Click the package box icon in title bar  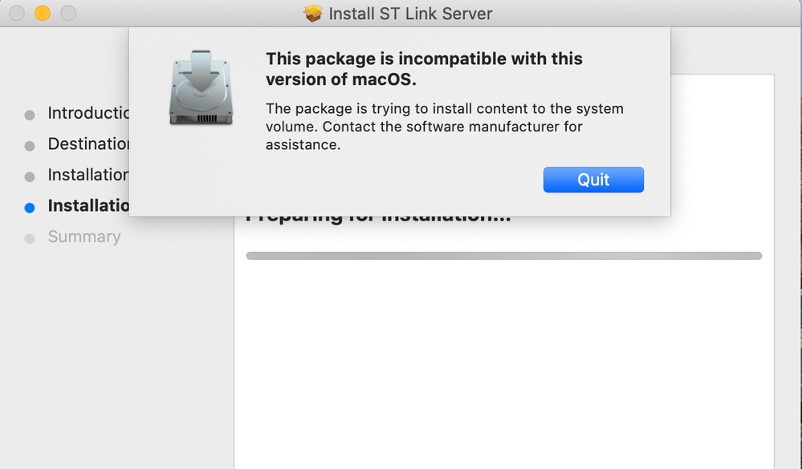pos(312,14)
